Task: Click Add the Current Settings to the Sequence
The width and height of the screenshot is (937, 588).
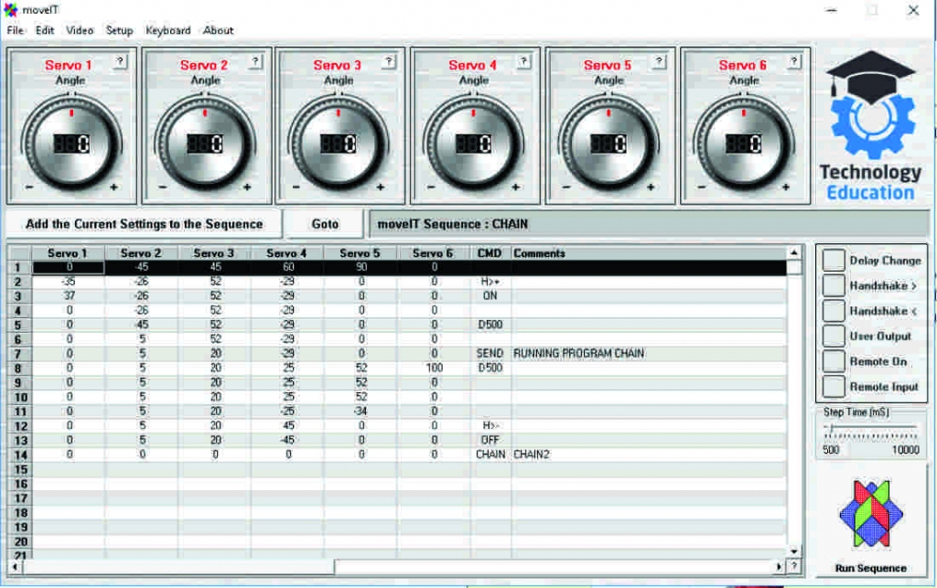Action: coord(143,223)
